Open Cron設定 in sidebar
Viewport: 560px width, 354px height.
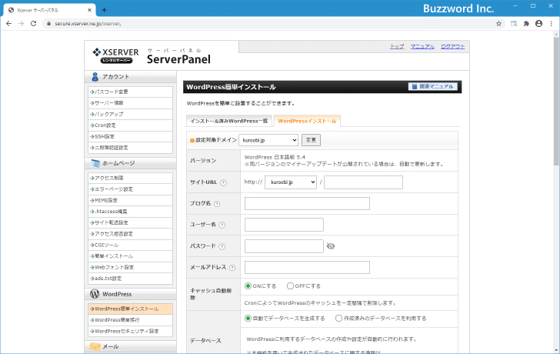point(130,125)
